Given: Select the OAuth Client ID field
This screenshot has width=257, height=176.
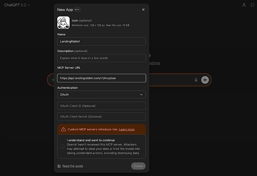Looking at the screenshot, I should pos(101,106).
